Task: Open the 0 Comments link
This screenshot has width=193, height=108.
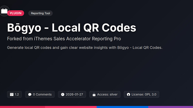Action: point(42,94)
